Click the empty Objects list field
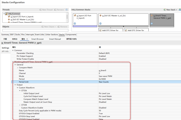This screenshot has height=120, width=181. [35, 30]
